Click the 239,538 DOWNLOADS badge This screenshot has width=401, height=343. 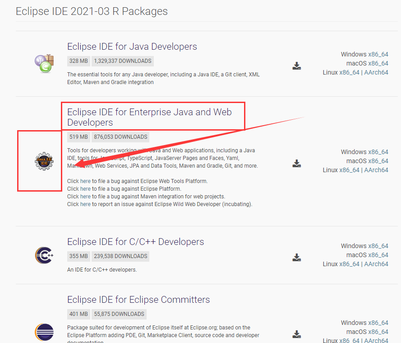point(120,256)
